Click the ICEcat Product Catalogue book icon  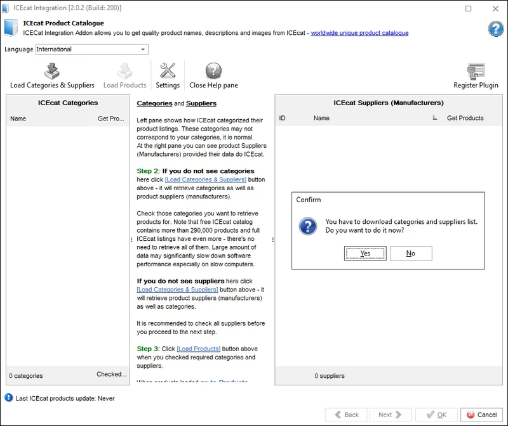pos(11,29)
